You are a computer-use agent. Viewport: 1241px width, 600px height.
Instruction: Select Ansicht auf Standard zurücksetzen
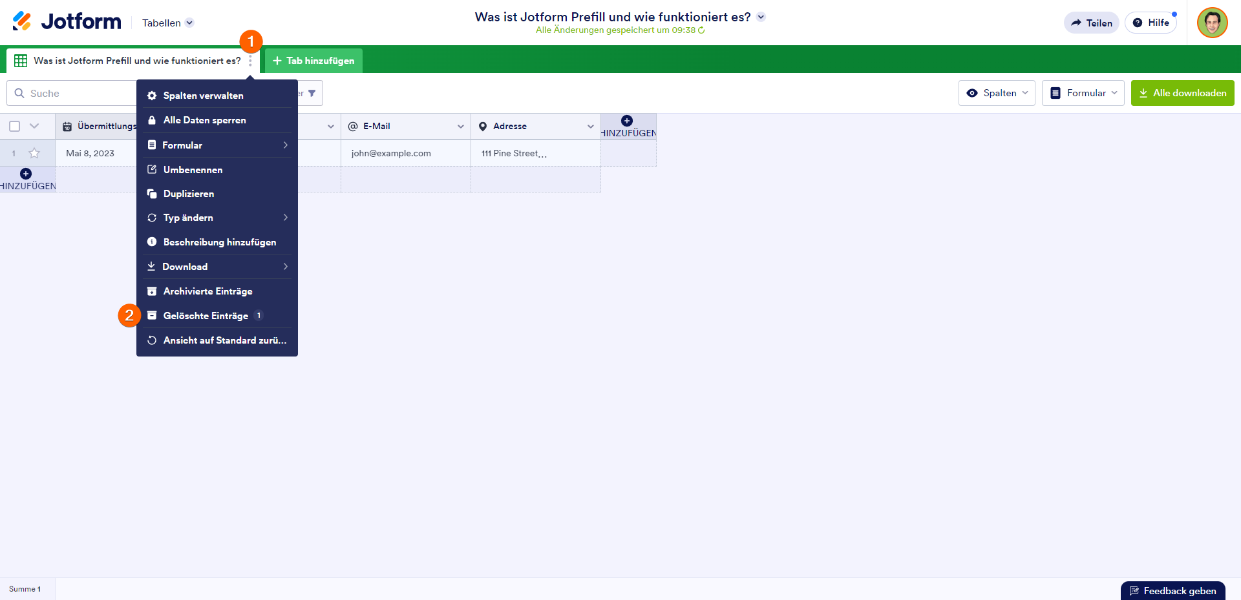coord(217,340)
